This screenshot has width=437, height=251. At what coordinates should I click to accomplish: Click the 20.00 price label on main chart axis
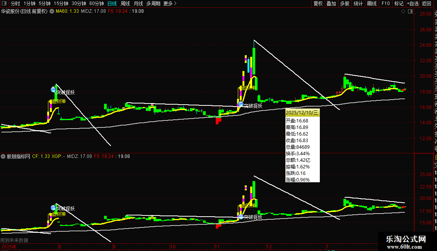click(x=425, y=76)
